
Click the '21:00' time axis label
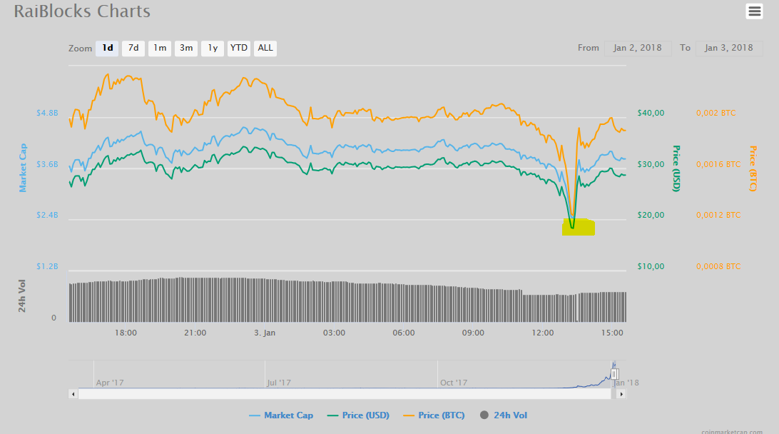(x=195, y=333)
